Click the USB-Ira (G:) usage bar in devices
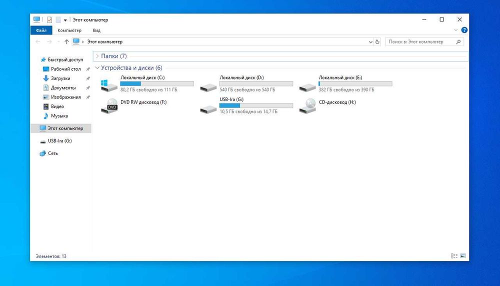Image resolution: width=500 pixels, height=286 pixels. click(256, 105)
